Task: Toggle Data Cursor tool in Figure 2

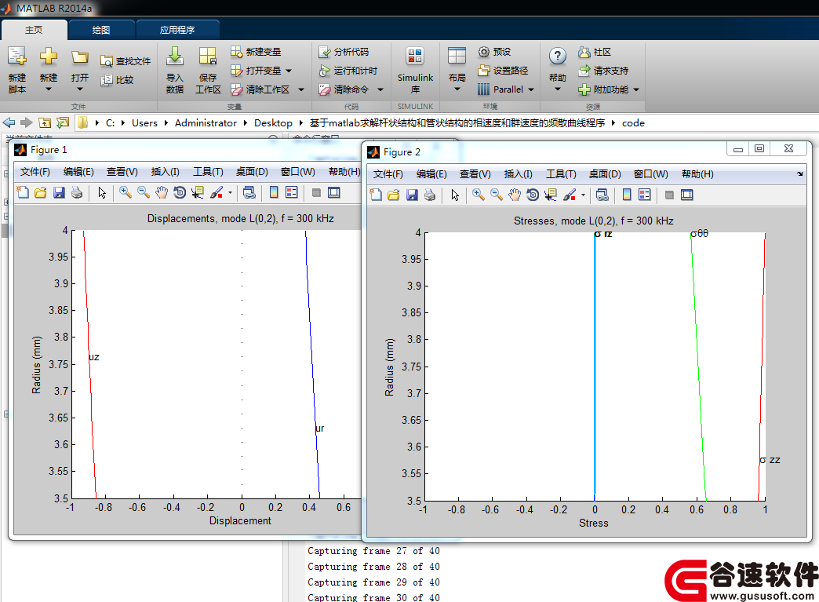Action: pyautogui.click(x=551, y=195)
